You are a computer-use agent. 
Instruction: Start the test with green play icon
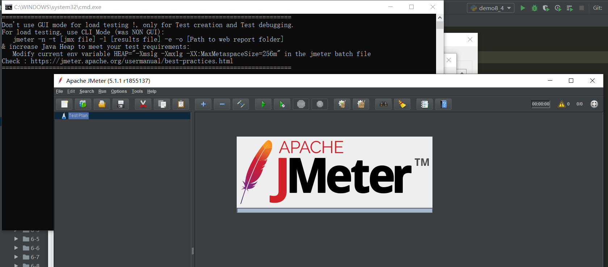pos(263,104)
